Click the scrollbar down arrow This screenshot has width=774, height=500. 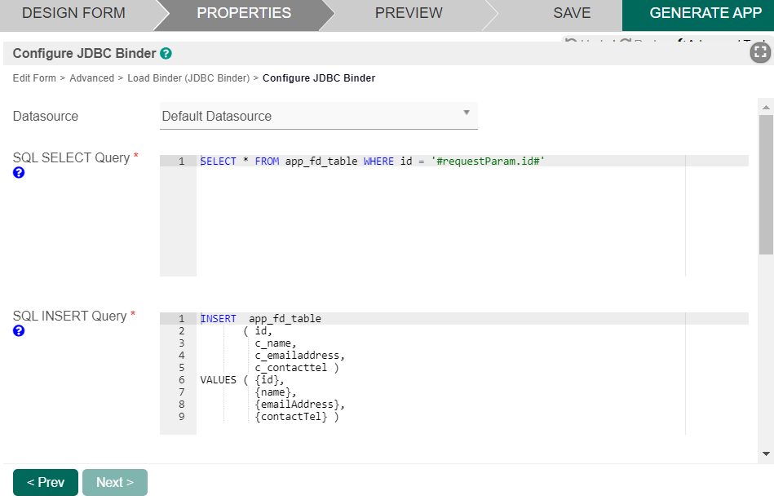766,453
